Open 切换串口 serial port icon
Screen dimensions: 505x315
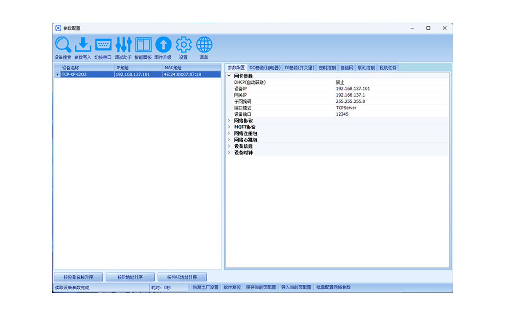click(103, 45)
